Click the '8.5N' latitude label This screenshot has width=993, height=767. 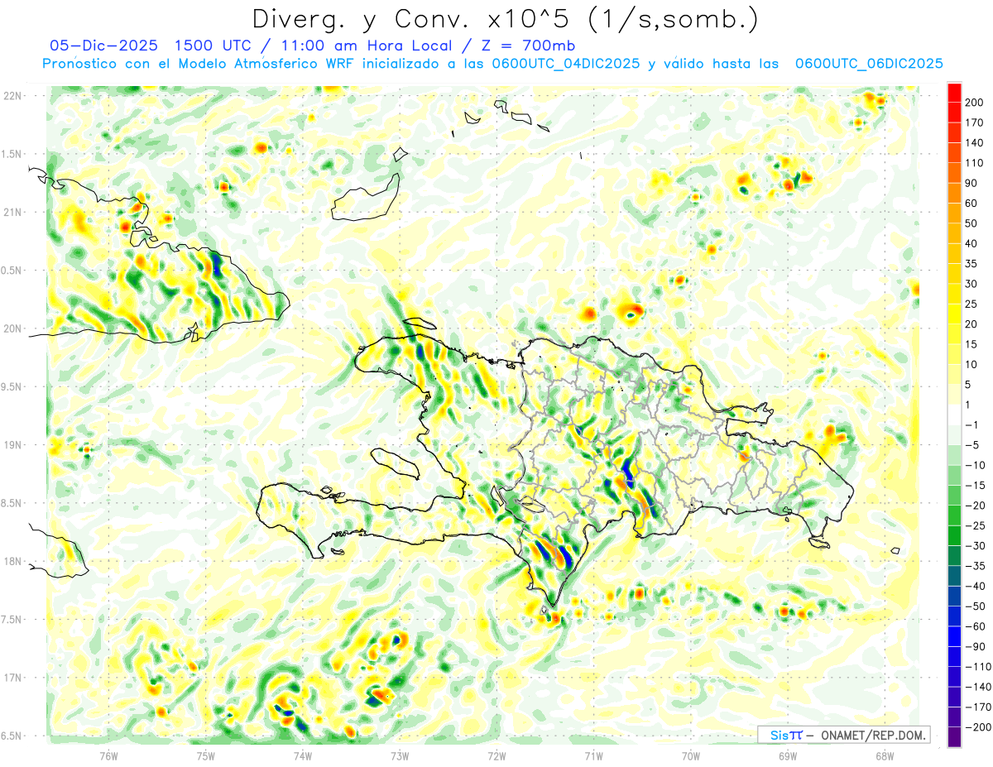click(x=12, y=503)
